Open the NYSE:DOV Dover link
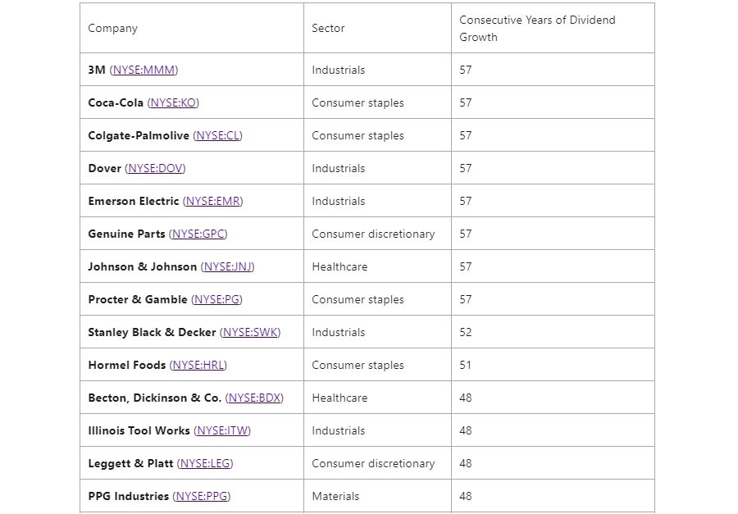This screenshot has height=514, width=738. tap(155, 168)
